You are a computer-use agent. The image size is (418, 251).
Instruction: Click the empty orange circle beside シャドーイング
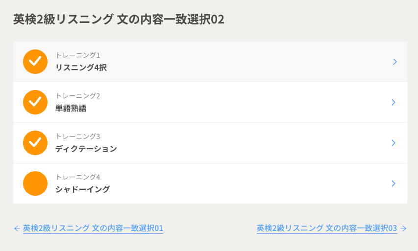tap(35, 183)
